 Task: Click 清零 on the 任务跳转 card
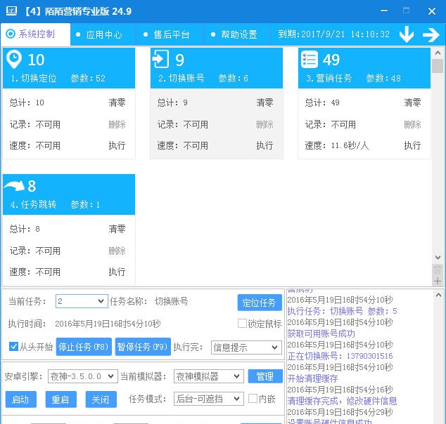point(117,229)
